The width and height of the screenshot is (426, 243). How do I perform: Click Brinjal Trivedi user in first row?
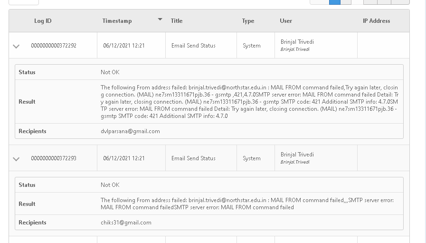(297, 42)
